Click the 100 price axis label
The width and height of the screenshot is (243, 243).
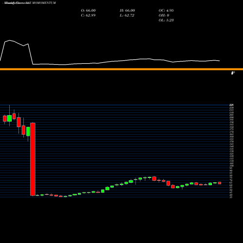232,166
